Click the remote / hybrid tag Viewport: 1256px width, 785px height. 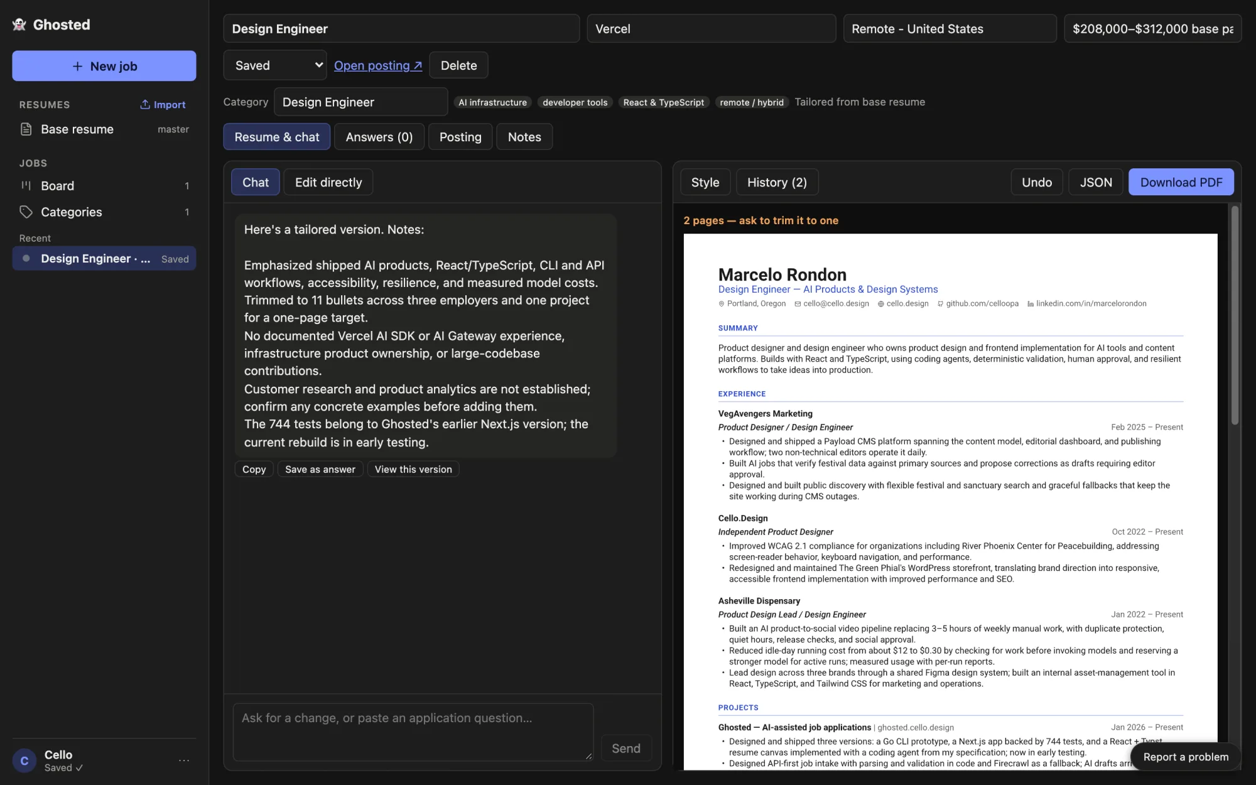[x=752, y=102]
